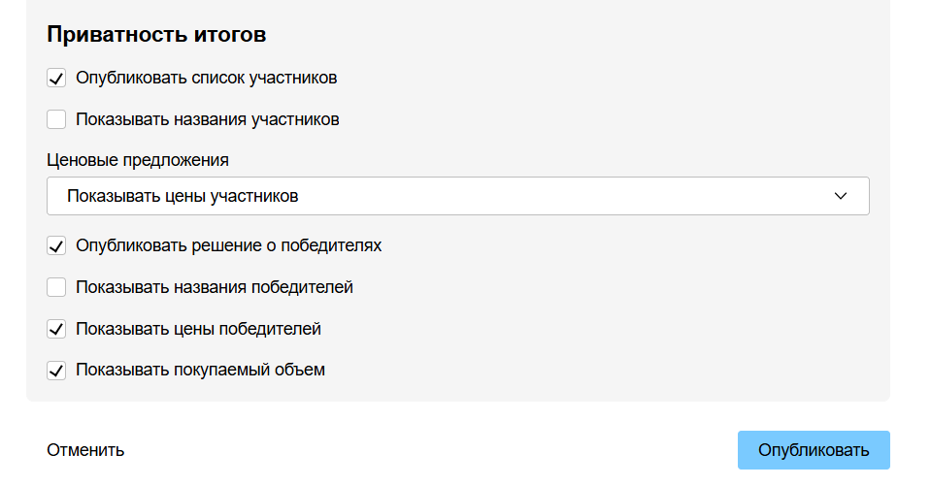Click the 'Показывать названия участников' label text

(x=208, y=120)
